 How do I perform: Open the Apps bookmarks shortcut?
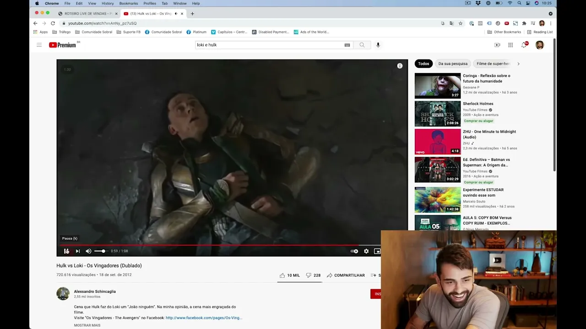pos(40,32)
